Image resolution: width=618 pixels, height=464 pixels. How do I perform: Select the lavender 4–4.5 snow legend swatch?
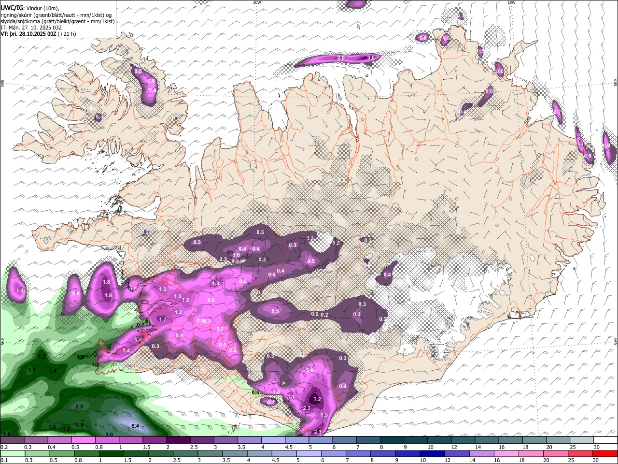click(x=273, y=440)
